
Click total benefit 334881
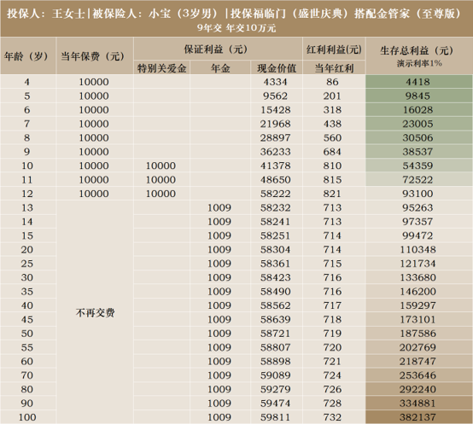point(418,404)
